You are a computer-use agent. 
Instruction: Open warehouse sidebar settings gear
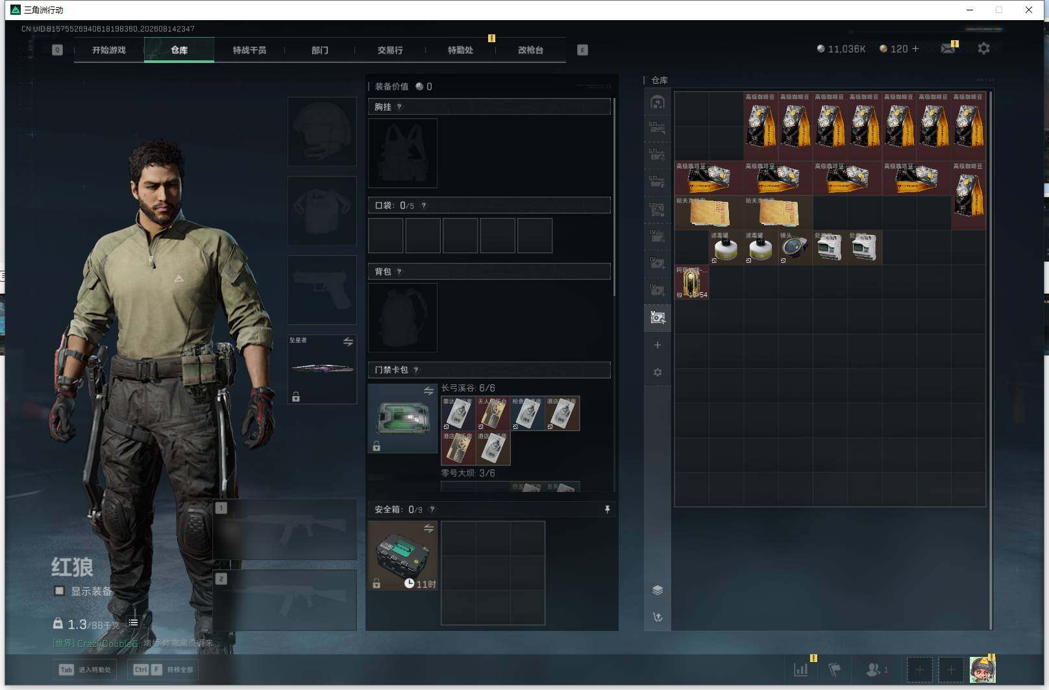pyautogui.click(x=658, y=373)
